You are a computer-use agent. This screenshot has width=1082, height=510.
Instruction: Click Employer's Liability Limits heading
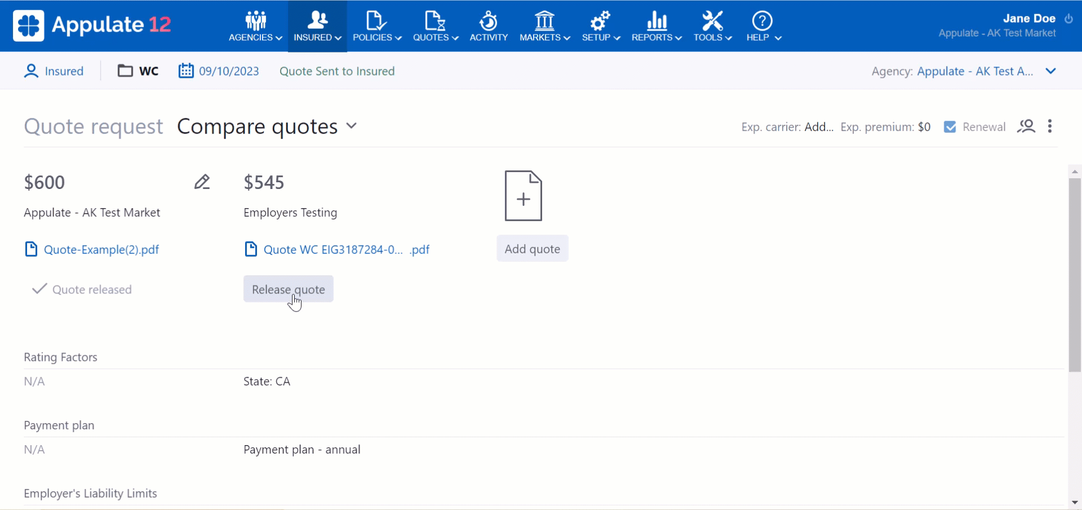[x=90, y=493]
